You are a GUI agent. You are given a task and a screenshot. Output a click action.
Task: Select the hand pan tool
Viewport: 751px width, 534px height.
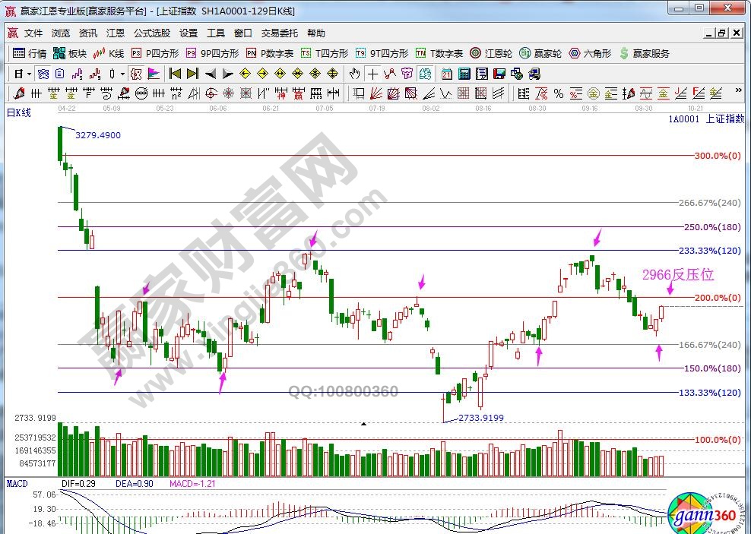353,74
